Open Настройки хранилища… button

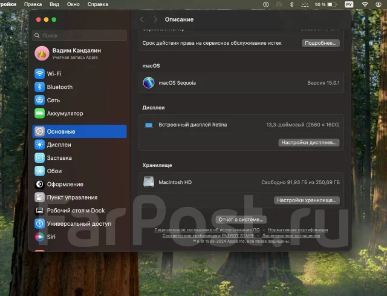coord(307,200)
